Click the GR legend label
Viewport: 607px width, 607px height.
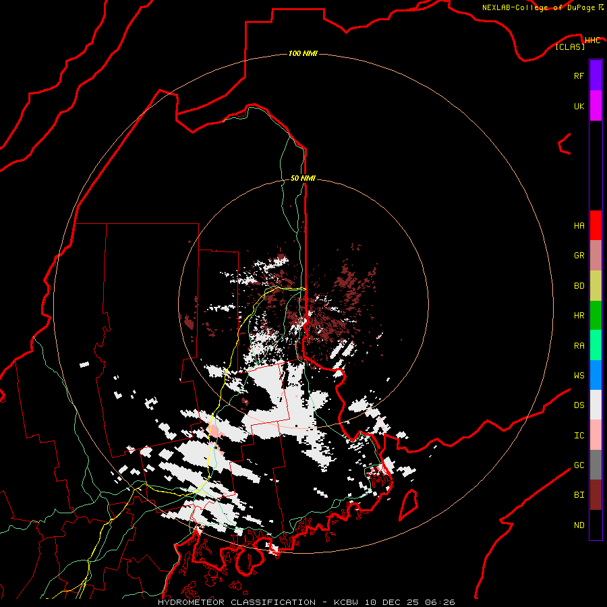579,256
